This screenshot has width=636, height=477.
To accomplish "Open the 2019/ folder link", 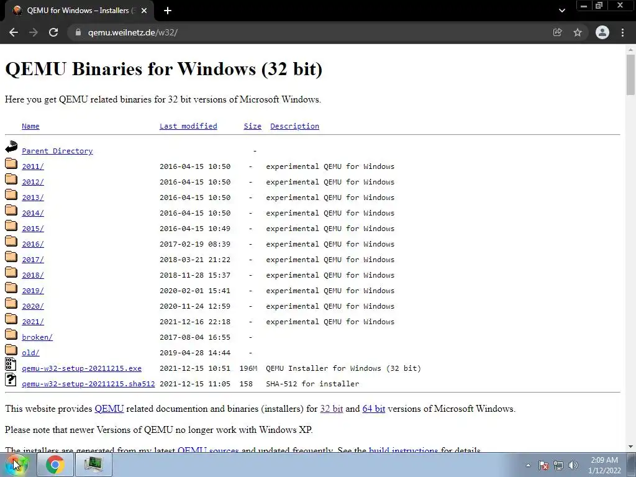I will [x=32, y=291].
